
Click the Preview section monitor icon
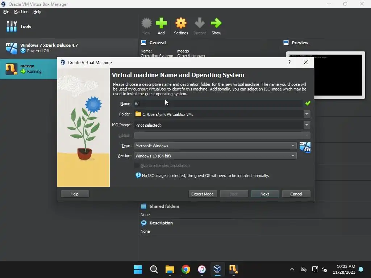(286, 43)
